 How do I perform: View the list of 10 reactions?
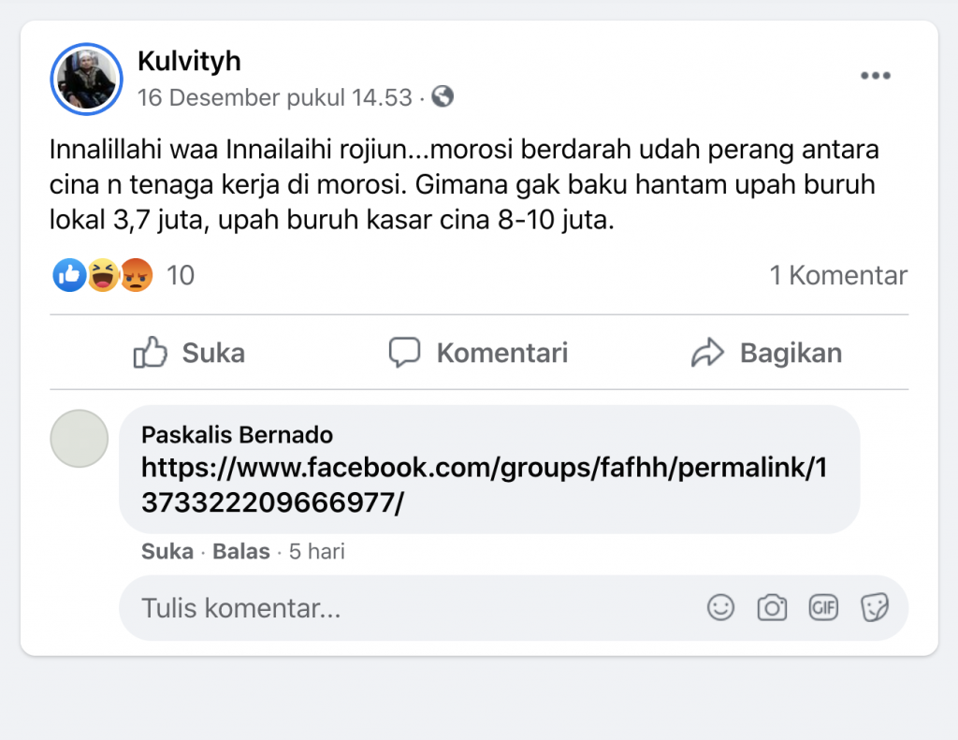tap(181, 276)
